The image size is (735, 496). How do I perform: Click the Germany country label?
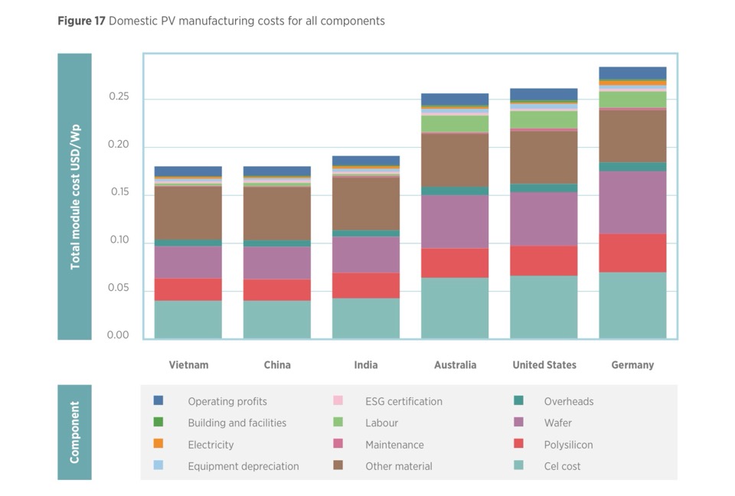pos(632,365)
